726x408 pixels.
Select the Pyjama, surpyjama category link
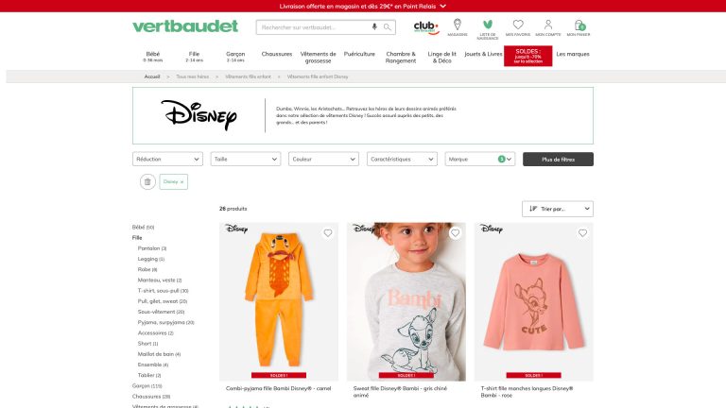pyautogui.click(x=165, y=322)
